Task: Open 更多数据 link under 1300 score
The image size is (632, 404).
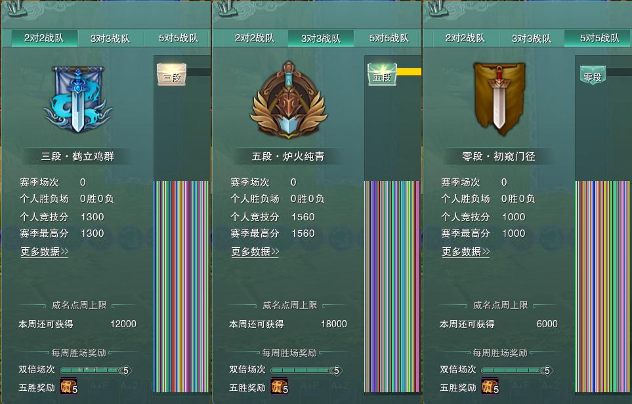Action: (x=45, y=252)
